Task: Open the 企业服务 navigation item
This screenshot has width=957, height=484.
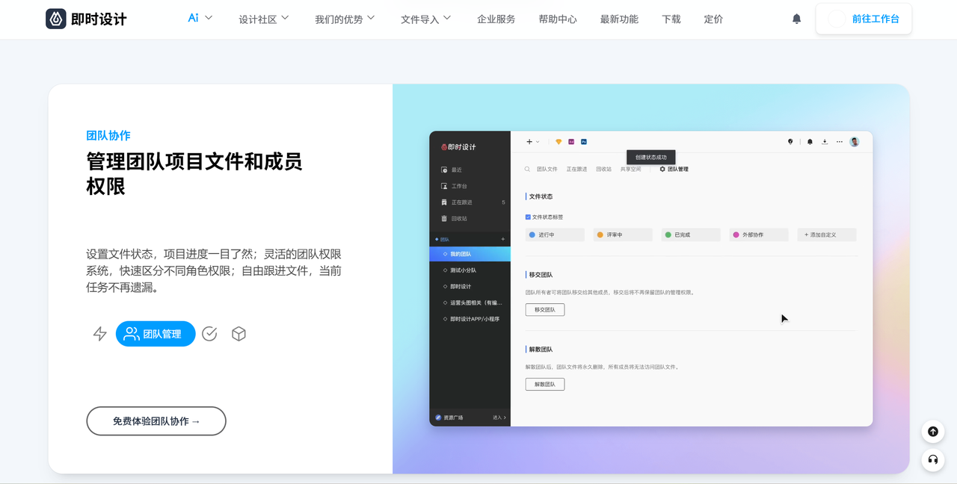Action: (496, 19)
